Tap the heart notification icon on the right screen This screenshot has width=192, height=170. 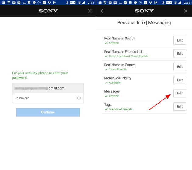click(x=151, y=2)
